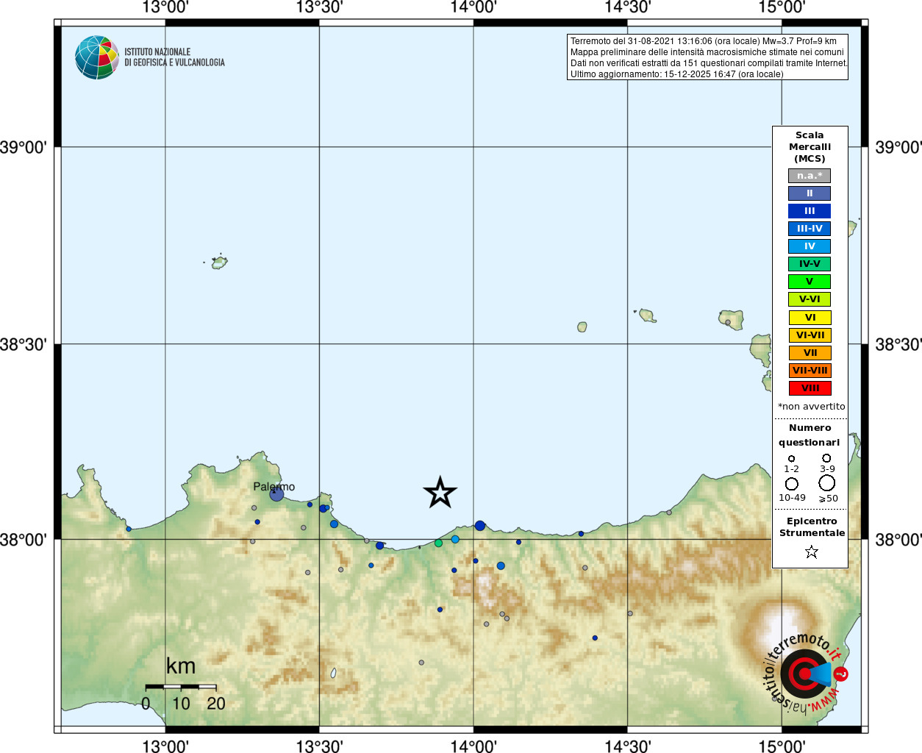Click the km scale bar
The width and height of the screenshot is (922, 753).
[x=181, y=687]
